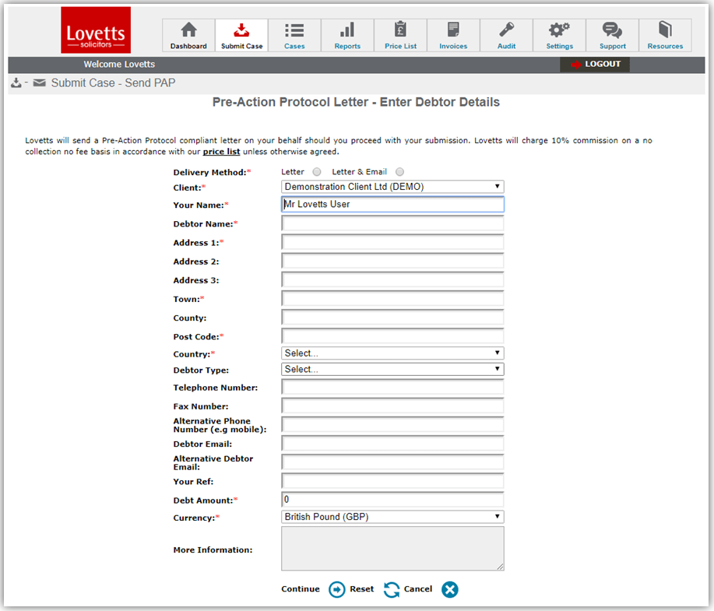Open the Support chat bubbles icon
This screenshot has height=611, width=714.
(612, 31)
